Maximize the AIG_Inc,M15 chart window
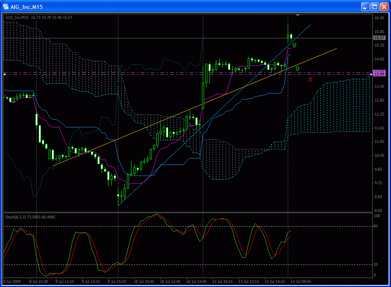391x287 pixels. [375, 7]
